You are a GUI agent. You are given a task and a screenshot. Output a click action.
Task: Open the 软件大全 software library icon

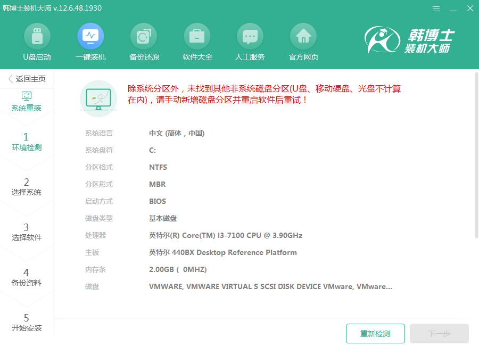click(x=197, y=36)
